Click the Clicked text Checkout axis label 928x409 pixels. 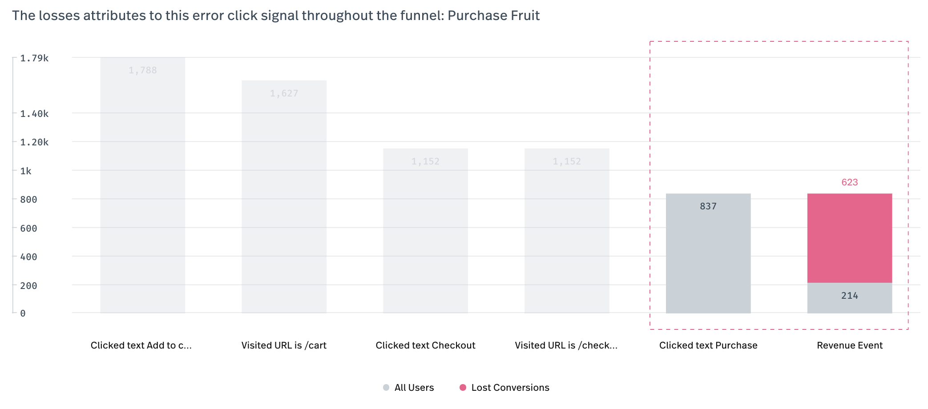click(x=425, y=345)
